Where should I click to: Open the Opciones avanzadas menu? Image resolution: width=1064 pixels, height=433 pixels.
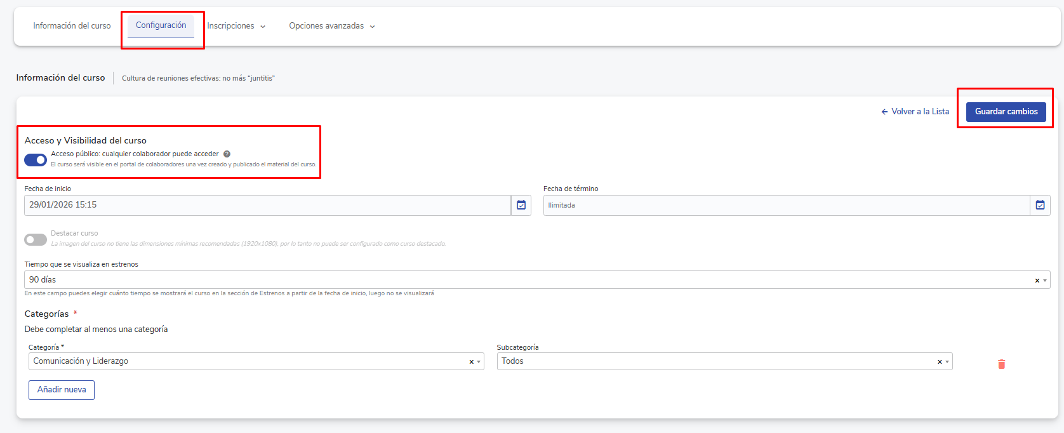[331, 26]
